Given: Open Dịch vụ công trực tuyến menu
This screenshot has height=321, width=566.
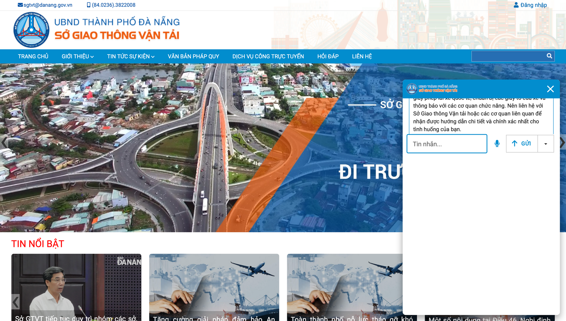Looking at the screenshot, I should [x=268, y=57].
